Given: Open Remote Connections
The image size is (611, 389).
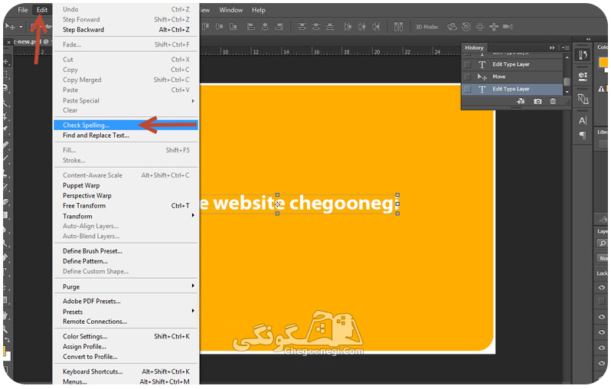Looking at the screenshot, I should pos(95,321).
